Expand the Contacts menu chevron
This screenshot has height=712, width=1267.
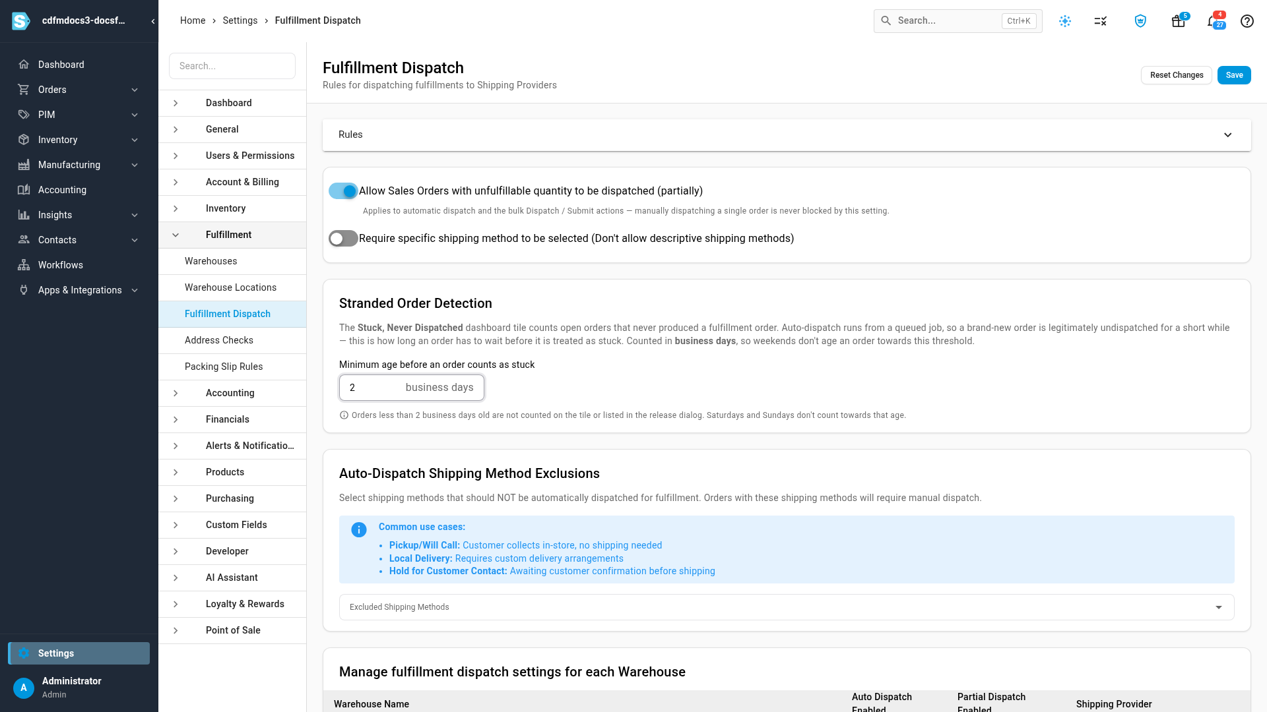coord(135,240)
